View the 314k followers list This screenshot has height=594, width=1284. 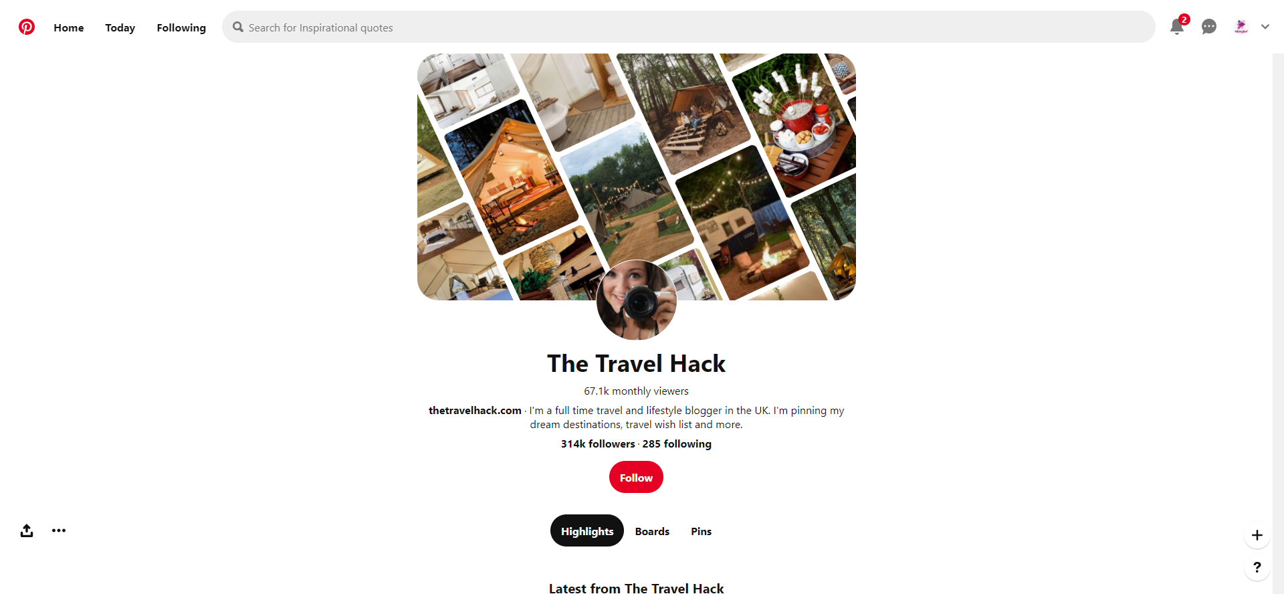(598, 443)
